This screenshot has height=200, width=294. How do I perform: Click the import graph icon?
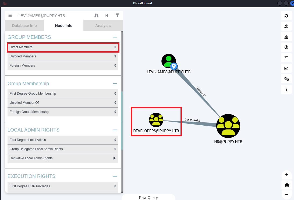(x=286, y=37)
